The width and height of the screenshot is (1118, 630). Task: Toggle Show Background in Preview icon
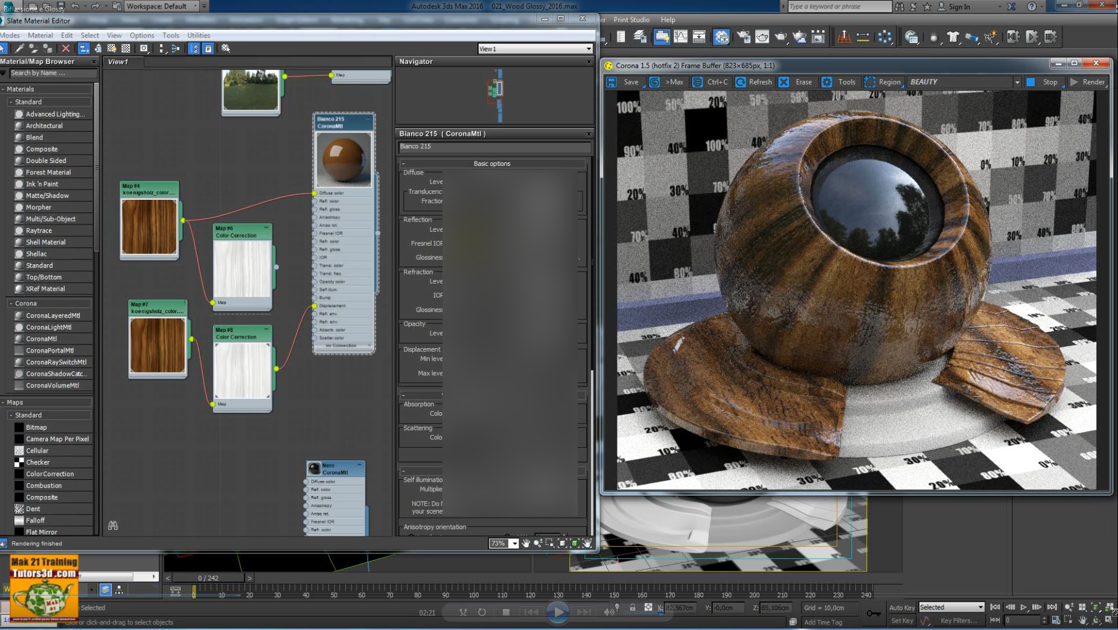point(126,48)
